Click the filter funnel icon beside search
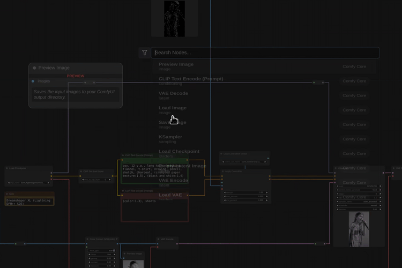 145,53
